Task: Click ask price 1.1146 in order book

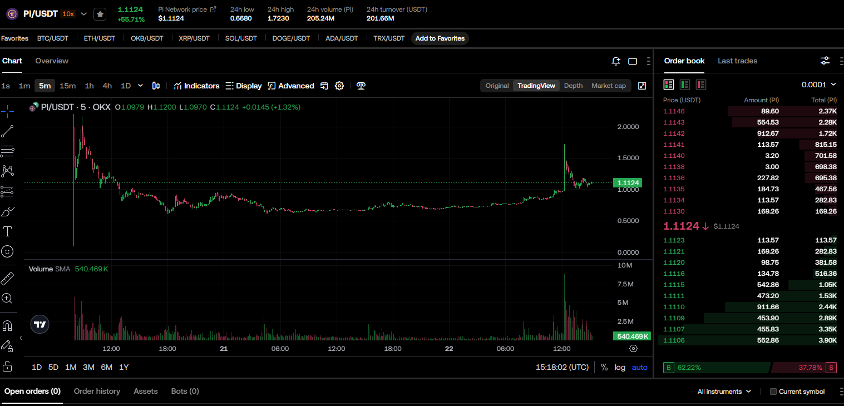Action: point(673,111)
